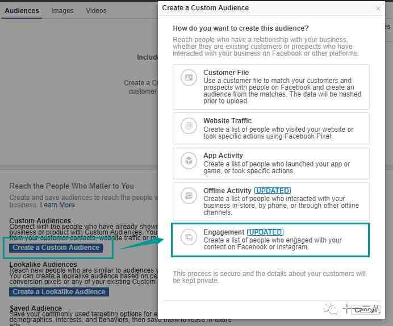Screen dimensions: 393x326
Task: Click the Engagement icon
Action: (189, 237)
